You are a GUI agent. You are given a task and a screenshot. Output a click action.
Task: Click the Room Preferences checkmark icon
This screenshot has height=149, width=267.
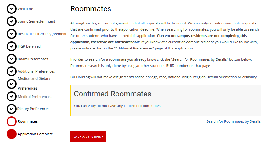(12, 59)
